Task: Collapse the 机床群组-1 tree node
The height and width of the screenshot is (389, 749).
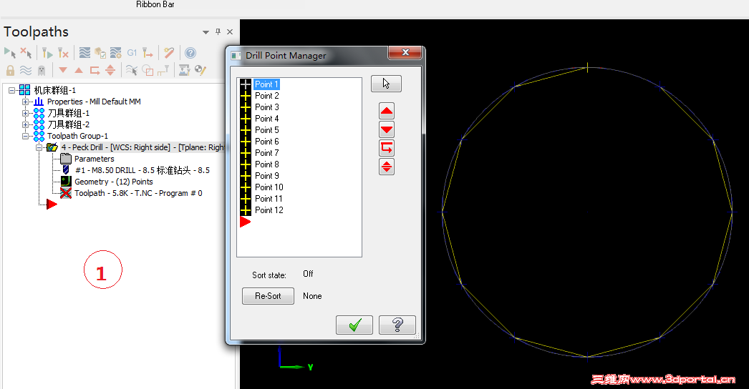Action: pyautogui.click(x=12, y=90)
